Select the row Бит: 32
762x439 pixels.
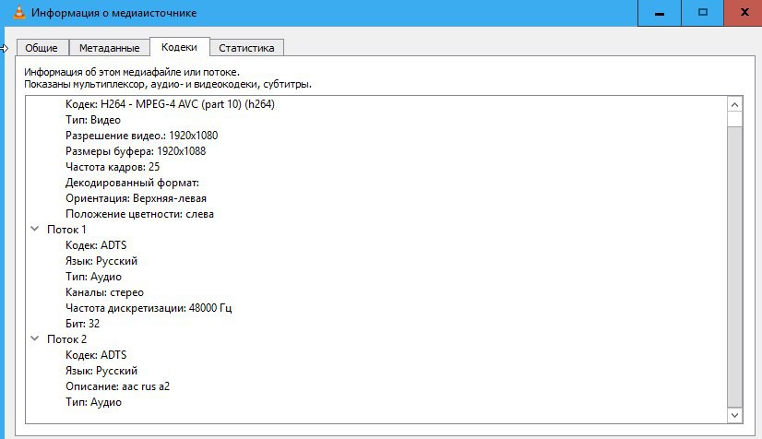coord(83,324)
